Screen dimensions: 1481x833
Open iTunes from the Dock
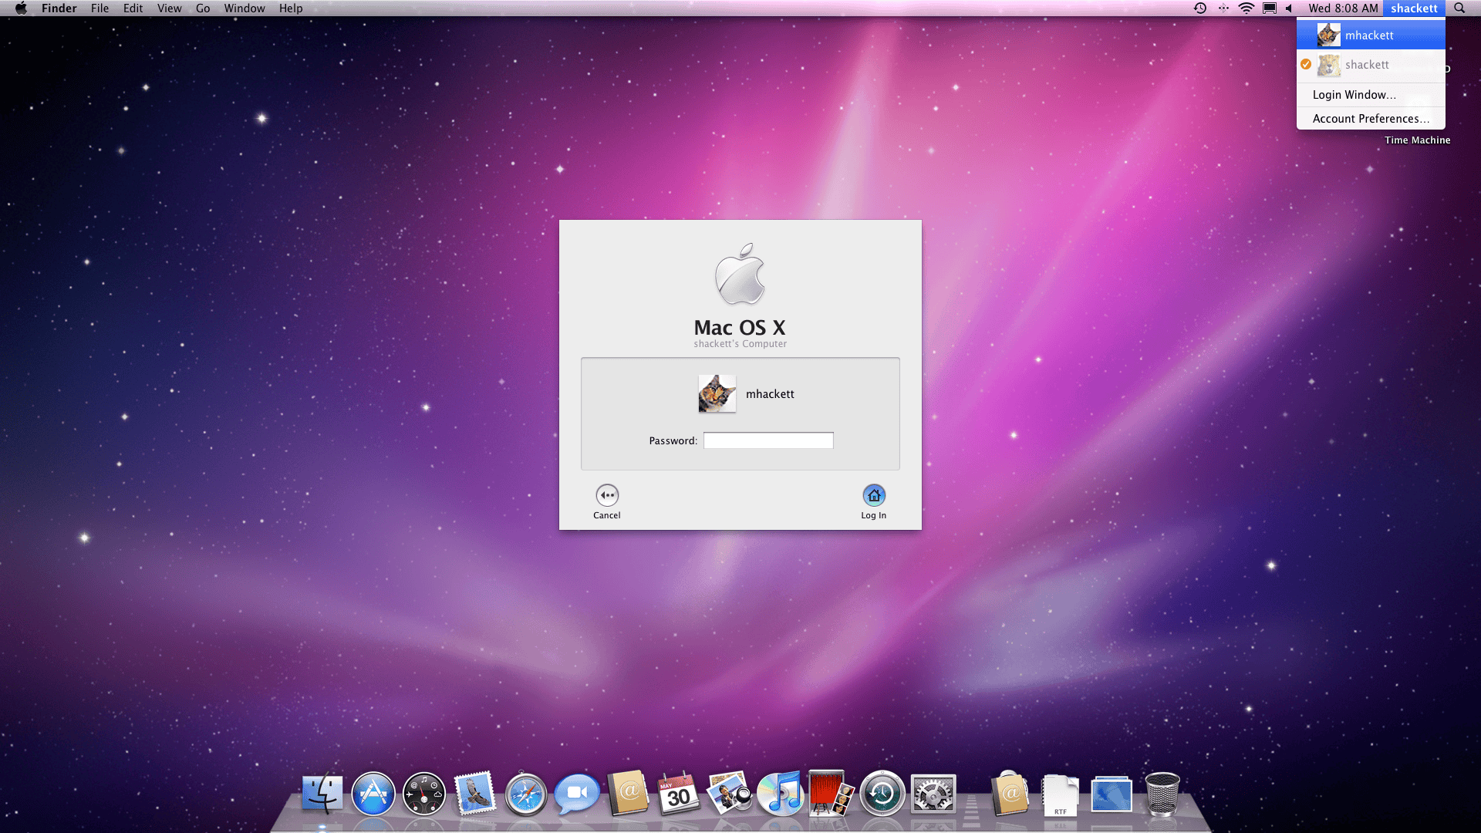tap(781, 794)
